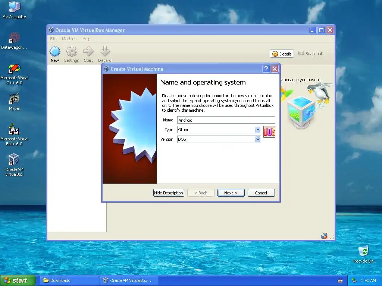Select Microsoft Visual Basic 6.0 shortcut
Viewport: 382px width, 286px height.
click(x=14, y=135)
